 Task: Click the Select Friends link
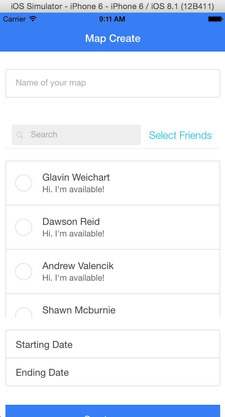point(180,135)
